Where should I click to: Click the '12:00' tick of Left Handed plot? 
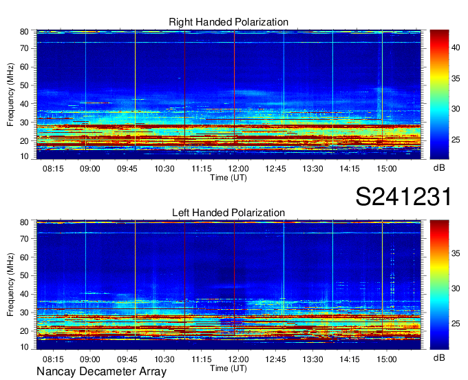pos(239,359)
